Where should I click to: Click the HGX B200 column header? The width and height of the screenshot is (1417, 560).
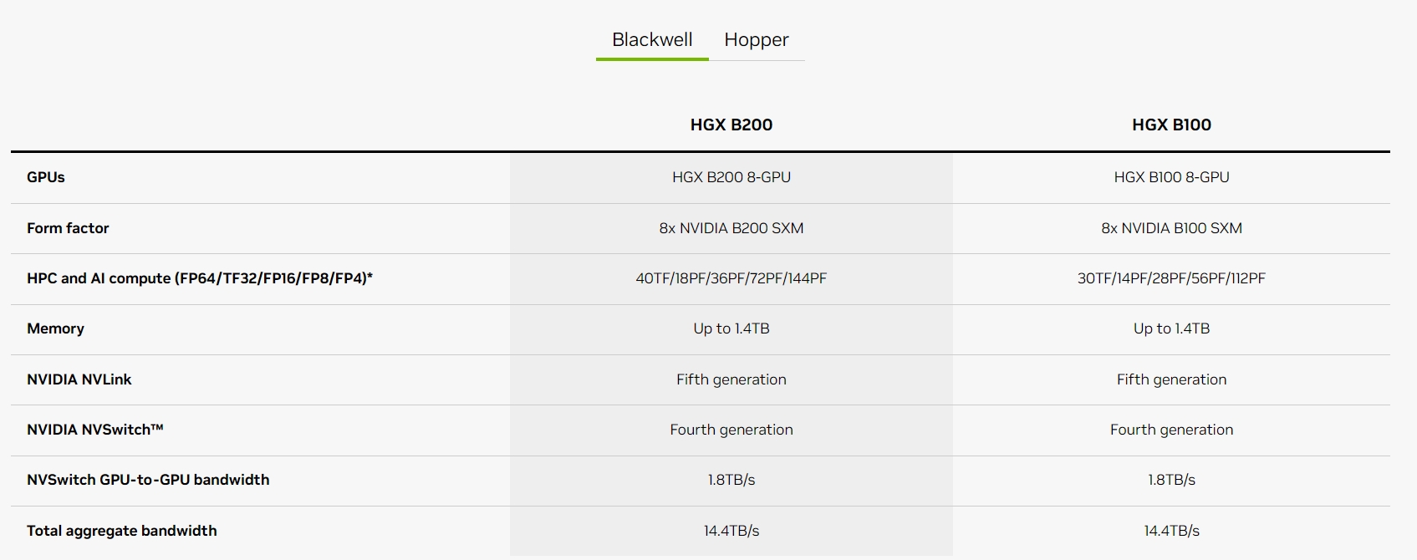click(x=731, y=125)
